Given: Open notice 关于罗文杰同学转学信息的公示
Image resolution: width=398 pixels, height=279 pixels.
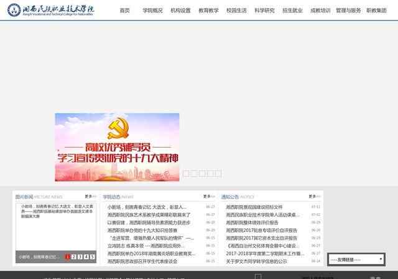Looking at the screenshot, I should click(x=256, y=261).
